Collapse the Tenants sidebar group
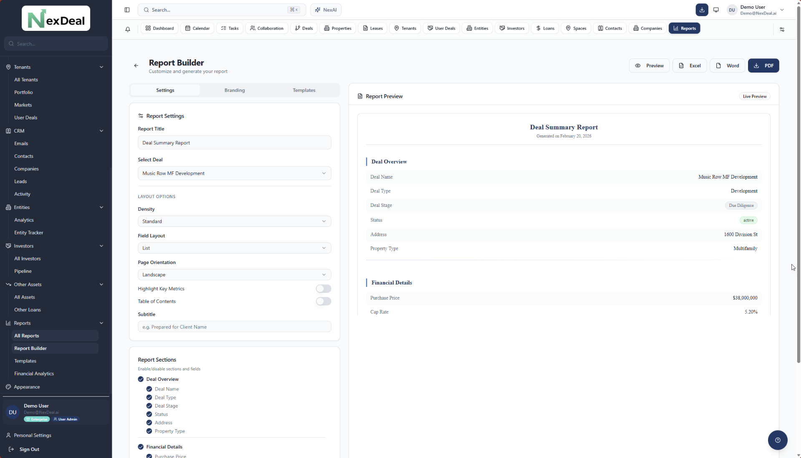801x458 pixels. 101,67
